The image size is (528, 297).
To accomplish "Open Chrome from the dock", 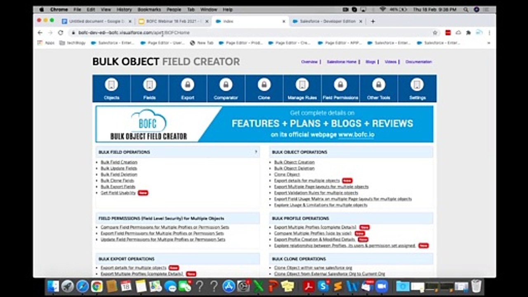I will (x=97, y=286).
